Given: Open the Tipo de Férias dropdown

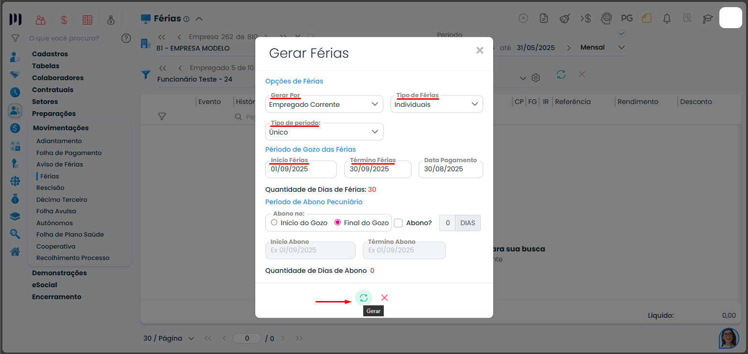Looking at the screenshot, I should (x=437, y=104).
